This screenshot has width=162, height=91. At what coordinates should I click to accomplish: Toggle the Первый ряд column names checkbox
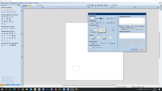point(119,28)
